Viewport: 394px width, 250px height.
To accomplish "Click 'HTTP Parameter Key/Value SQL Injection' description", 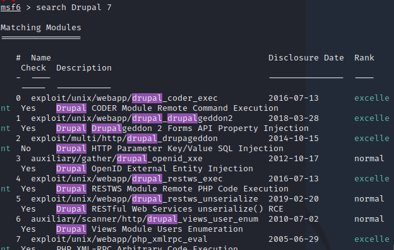I will click(188, 149).
